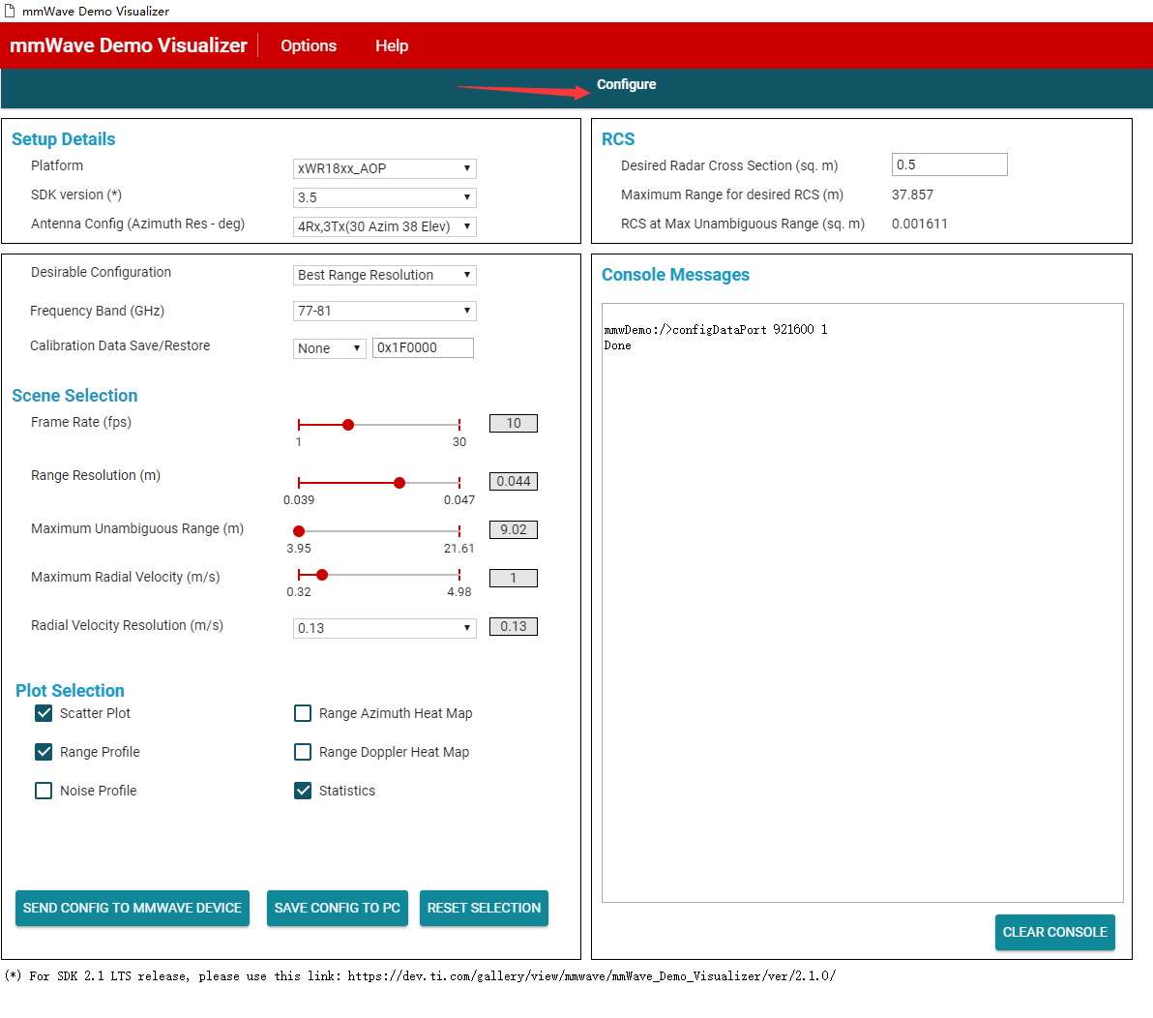
Task: Open the Calibration Data None dropdown
Action: click(330, 348)
